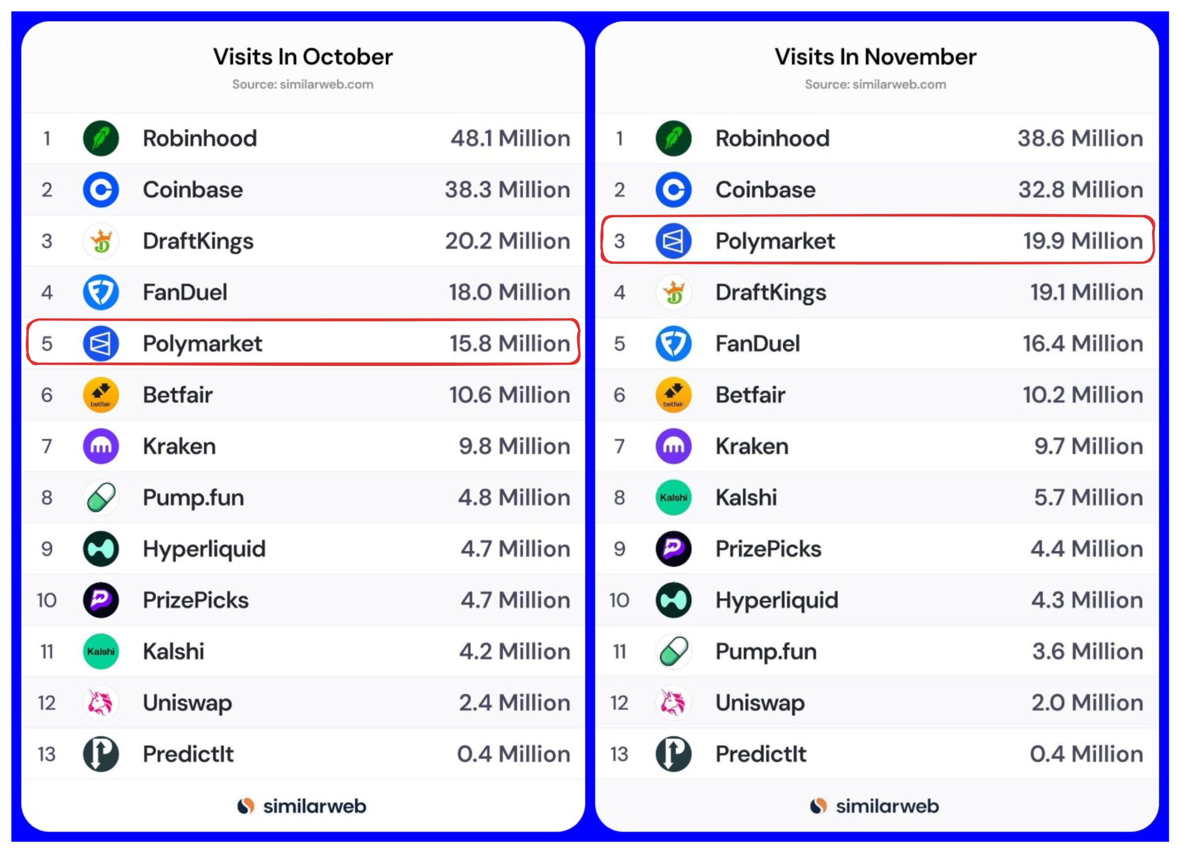Click the Visits In November heading
1180x853 pixels.
(x=875, y=57)
